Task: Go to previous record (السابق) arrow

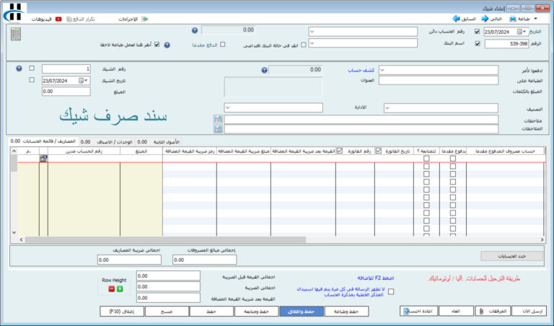Action: click(x=456, y=19)
